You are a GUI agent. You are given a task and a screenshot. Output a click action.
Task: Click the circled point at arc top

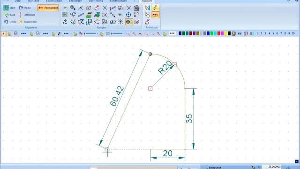(150, 54)
